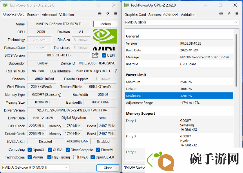Click the refresh icon in left GPU-Z window
The image size is (243, 173).
(x=107, y=13)
